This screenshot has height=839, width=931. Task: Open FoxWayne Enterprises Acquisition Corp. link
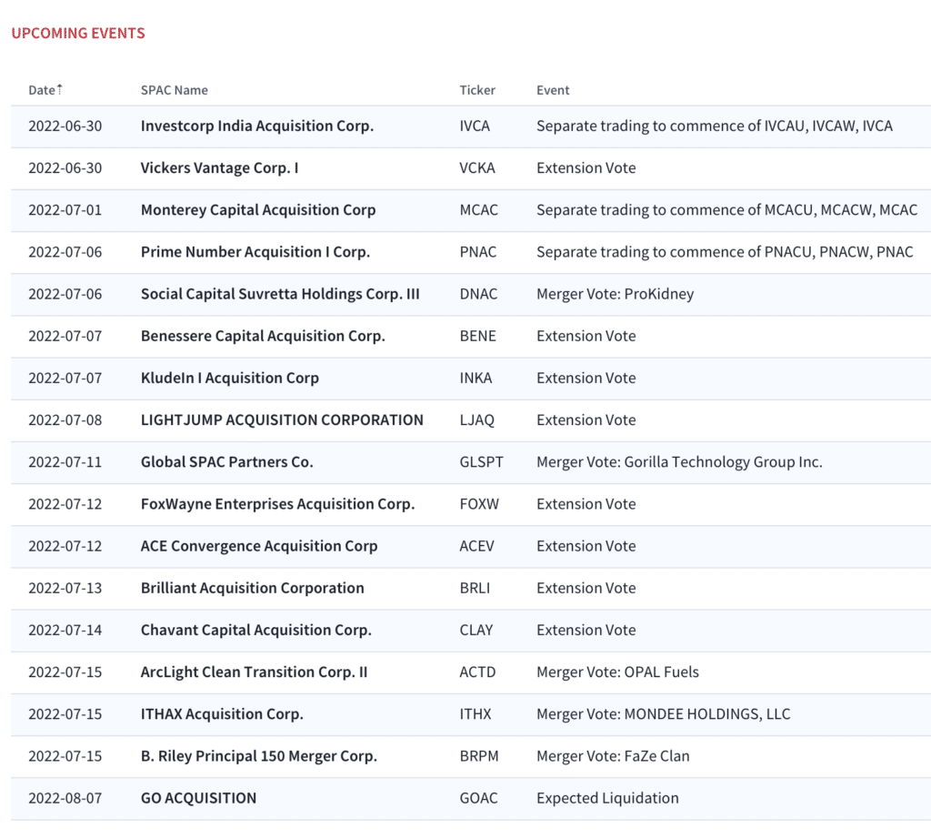pyautogui.click(x=278, y=504)
